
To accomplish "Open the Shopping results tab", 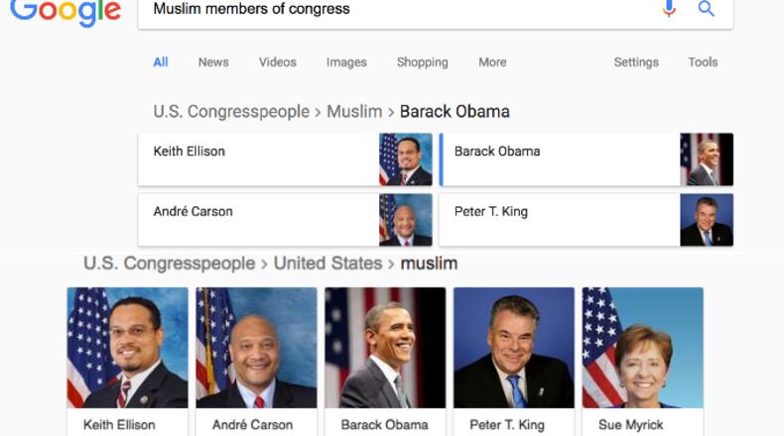I will coord(423,62).
